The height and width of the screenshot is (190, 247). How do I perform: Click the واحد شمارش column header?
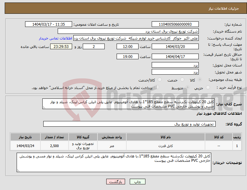tap(112, 137)
